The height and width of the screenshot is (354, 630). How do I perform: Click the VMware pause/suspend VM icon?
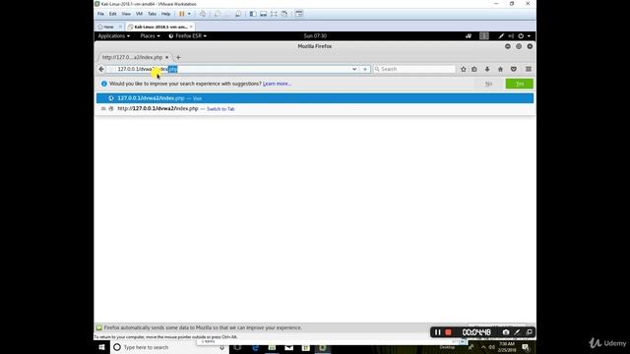[181, 14]
